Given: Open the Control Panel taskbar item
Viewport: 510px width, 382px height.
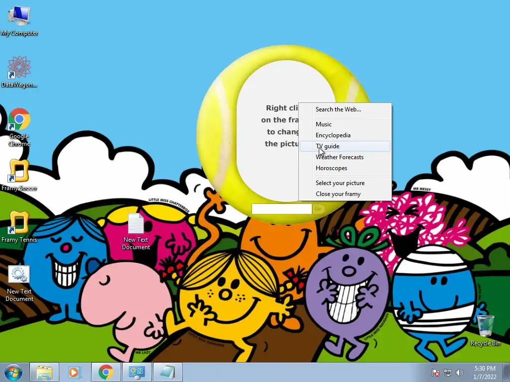Looking at the screenshot, I should [x=136, y=372].
